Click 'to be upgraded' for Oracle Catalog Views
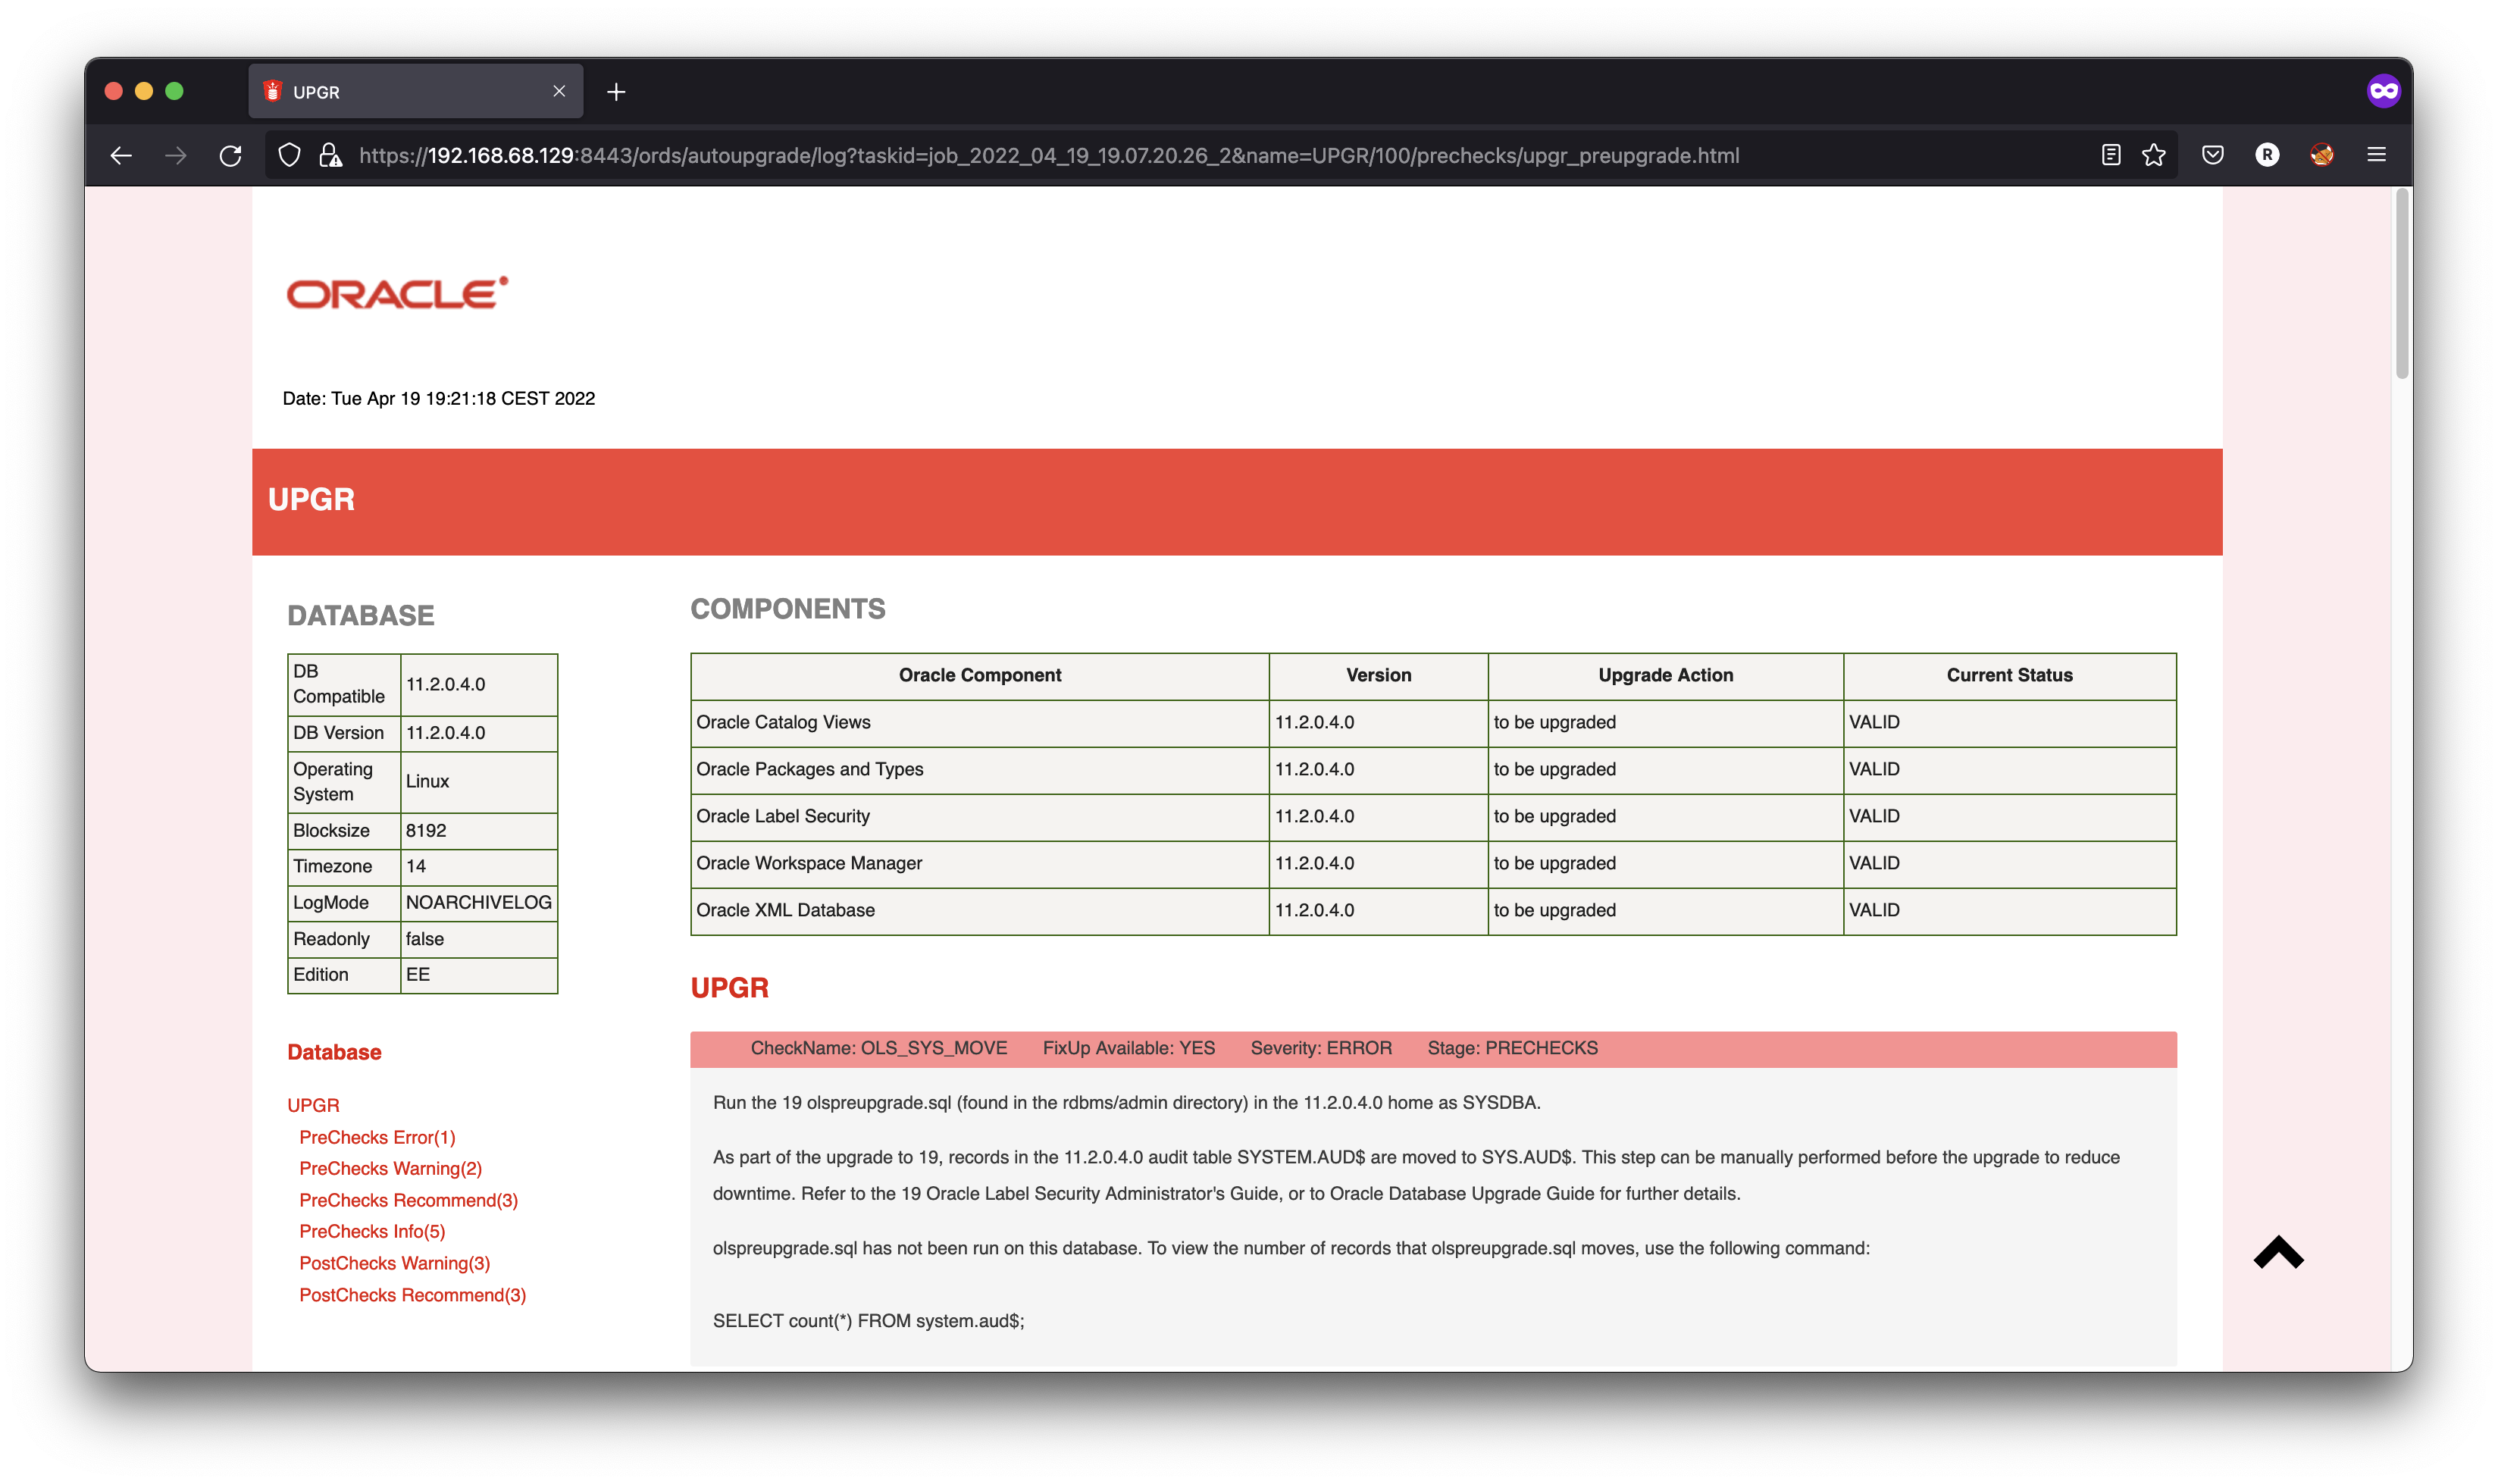Image resolution: width=2498 pixels, height=1484 pixels. tap(1665, 723)
